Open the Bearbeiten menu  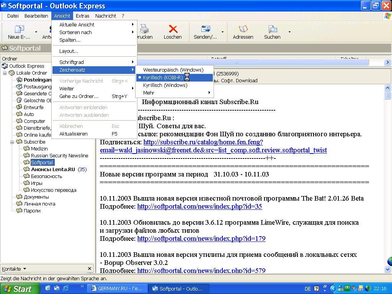coord(36,16)
